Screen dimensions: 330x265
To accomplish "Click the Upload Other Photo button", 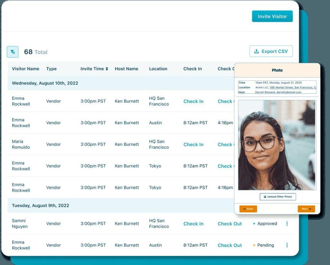I will 278,197.
